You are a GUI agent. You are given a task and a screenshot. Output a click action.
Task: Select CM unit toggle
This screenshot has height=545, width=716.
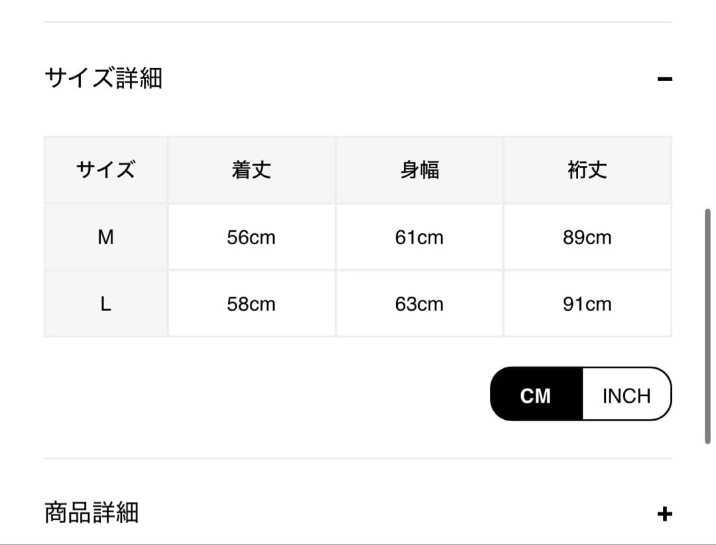tap(536, 395)
